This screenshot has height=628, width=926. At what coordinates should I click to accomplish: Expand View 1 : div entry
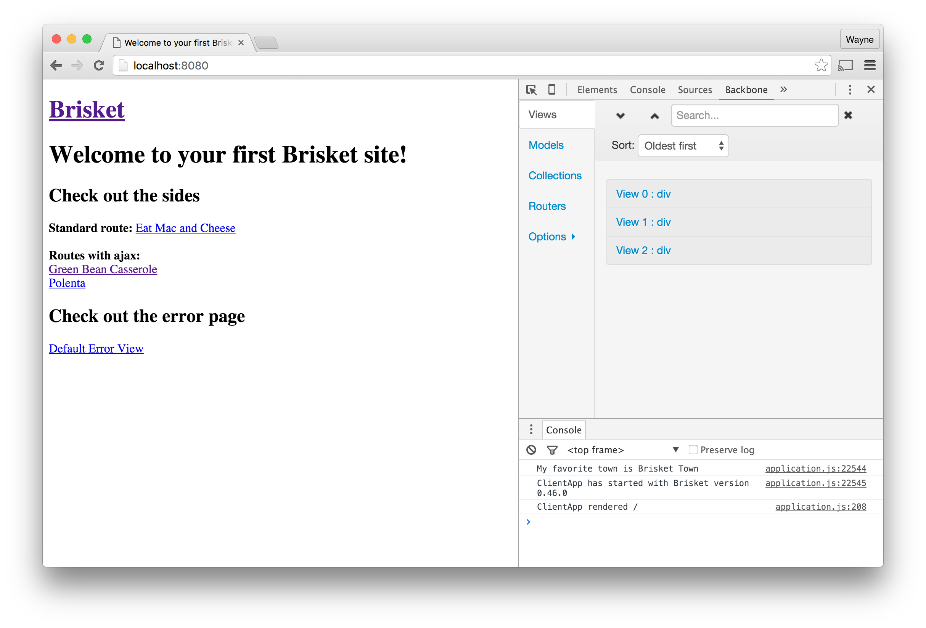click(x=643, y=222)
